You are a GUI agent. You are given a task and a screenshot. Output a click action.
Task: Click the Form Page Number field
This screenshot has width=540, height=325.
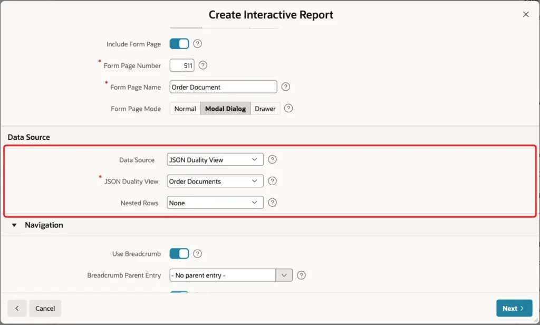tap(182, 65)
